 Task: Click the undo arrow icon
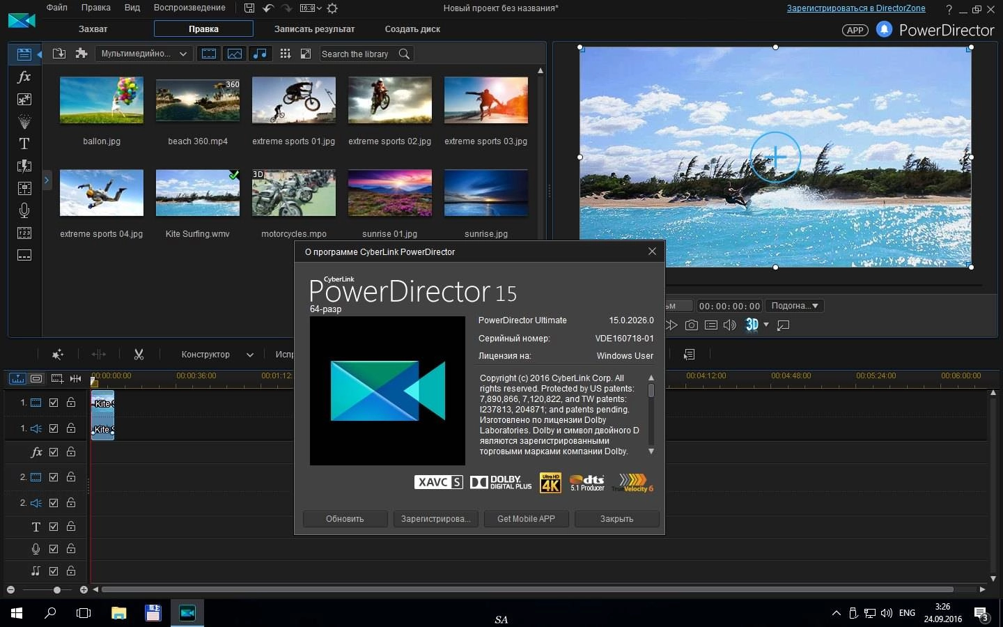click(x=268, y=8)
